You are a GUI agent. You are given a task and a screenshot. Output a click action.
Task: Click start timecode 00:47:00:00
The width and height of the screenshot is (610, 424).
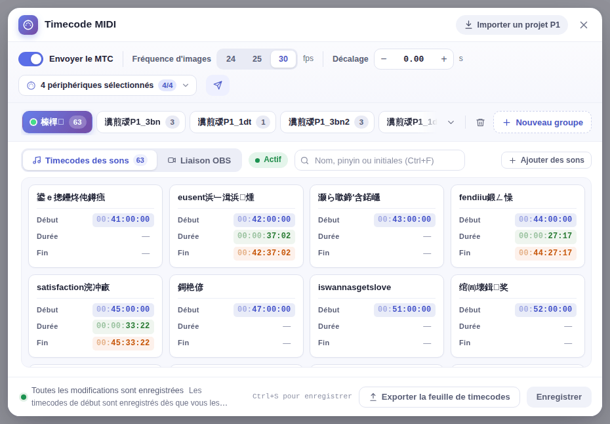click(264, 310)
